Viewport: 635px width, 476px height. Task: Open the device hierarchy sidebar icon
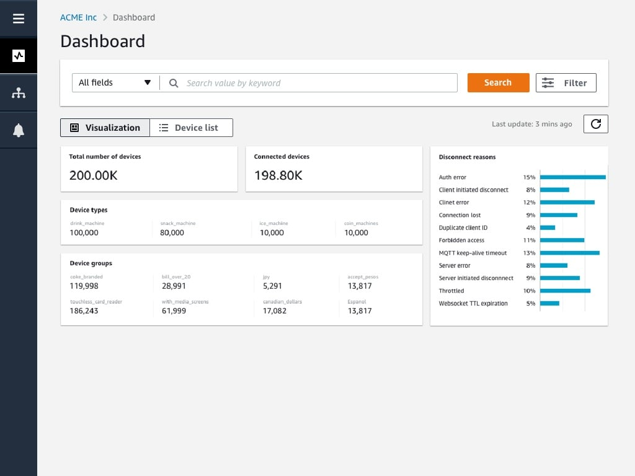(x=18, y=92)
